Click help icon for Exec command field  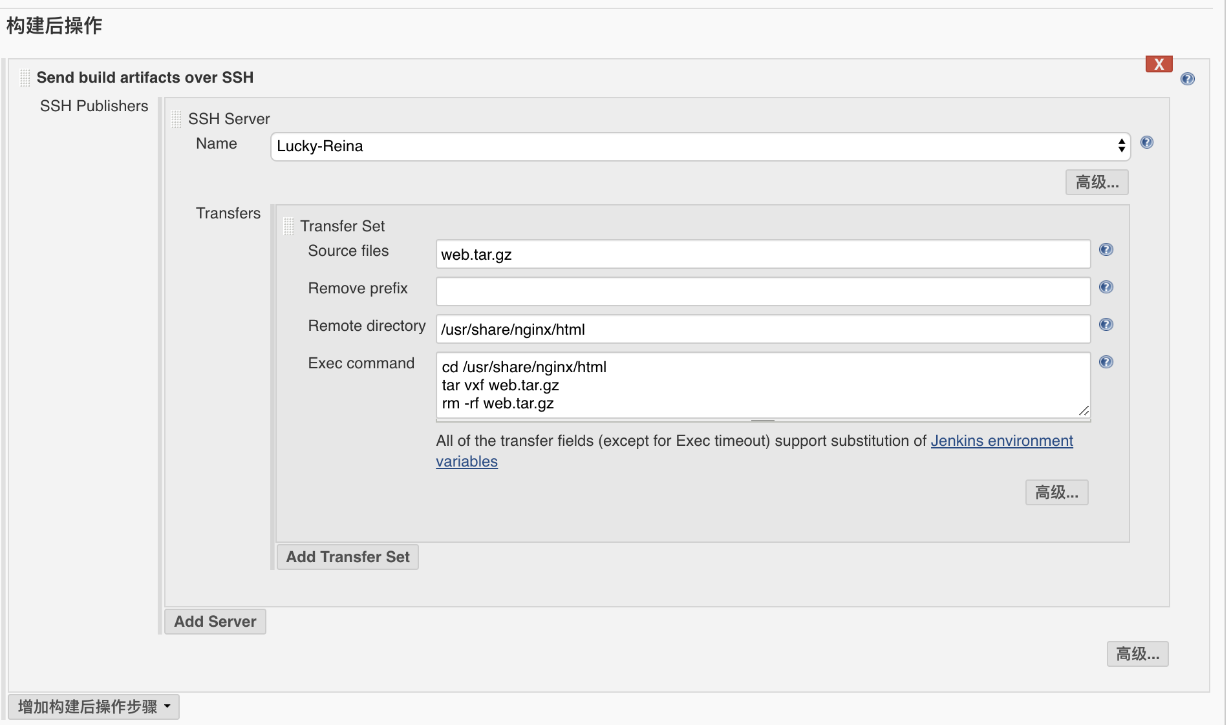click(1106, 362)
